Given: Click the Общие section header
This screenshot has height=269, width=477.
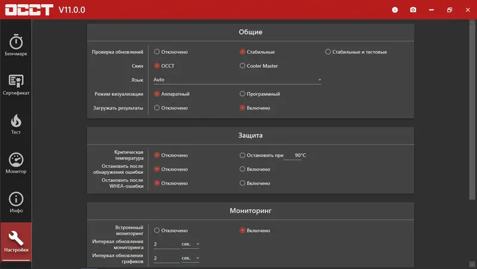Looking at the screenshot, I should pyautogui.click(x=250, y=32).
